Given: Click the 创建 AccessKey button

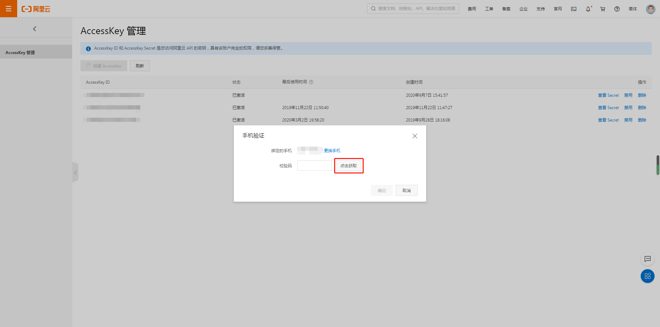Looking at the screenshot, I should 104,66.
